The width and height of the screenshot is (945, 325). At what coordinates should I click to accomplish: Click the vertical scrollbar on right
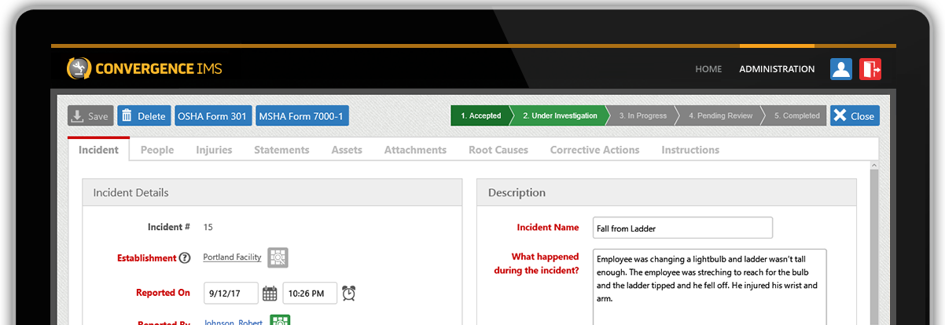[873, 243]
